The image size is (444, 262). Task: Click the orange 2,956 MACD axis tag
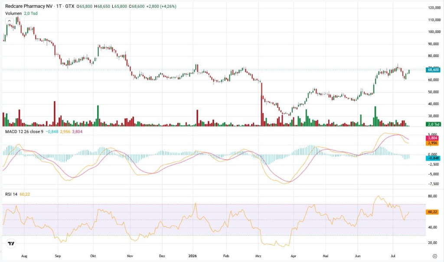(432, 143)
